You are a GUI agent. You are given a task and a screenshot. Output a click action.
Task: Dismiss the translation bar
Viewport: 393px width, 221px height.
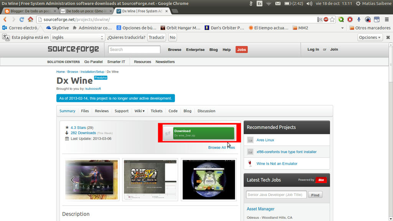tap(388, 37)
